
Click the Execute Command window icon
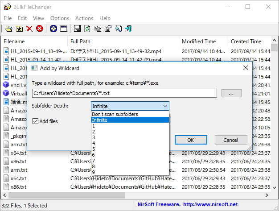click(64, 29)
